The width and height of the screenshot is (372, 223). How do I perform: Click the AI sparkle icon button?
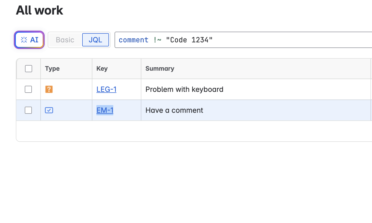pyautogui.click(x=29, y=40)
